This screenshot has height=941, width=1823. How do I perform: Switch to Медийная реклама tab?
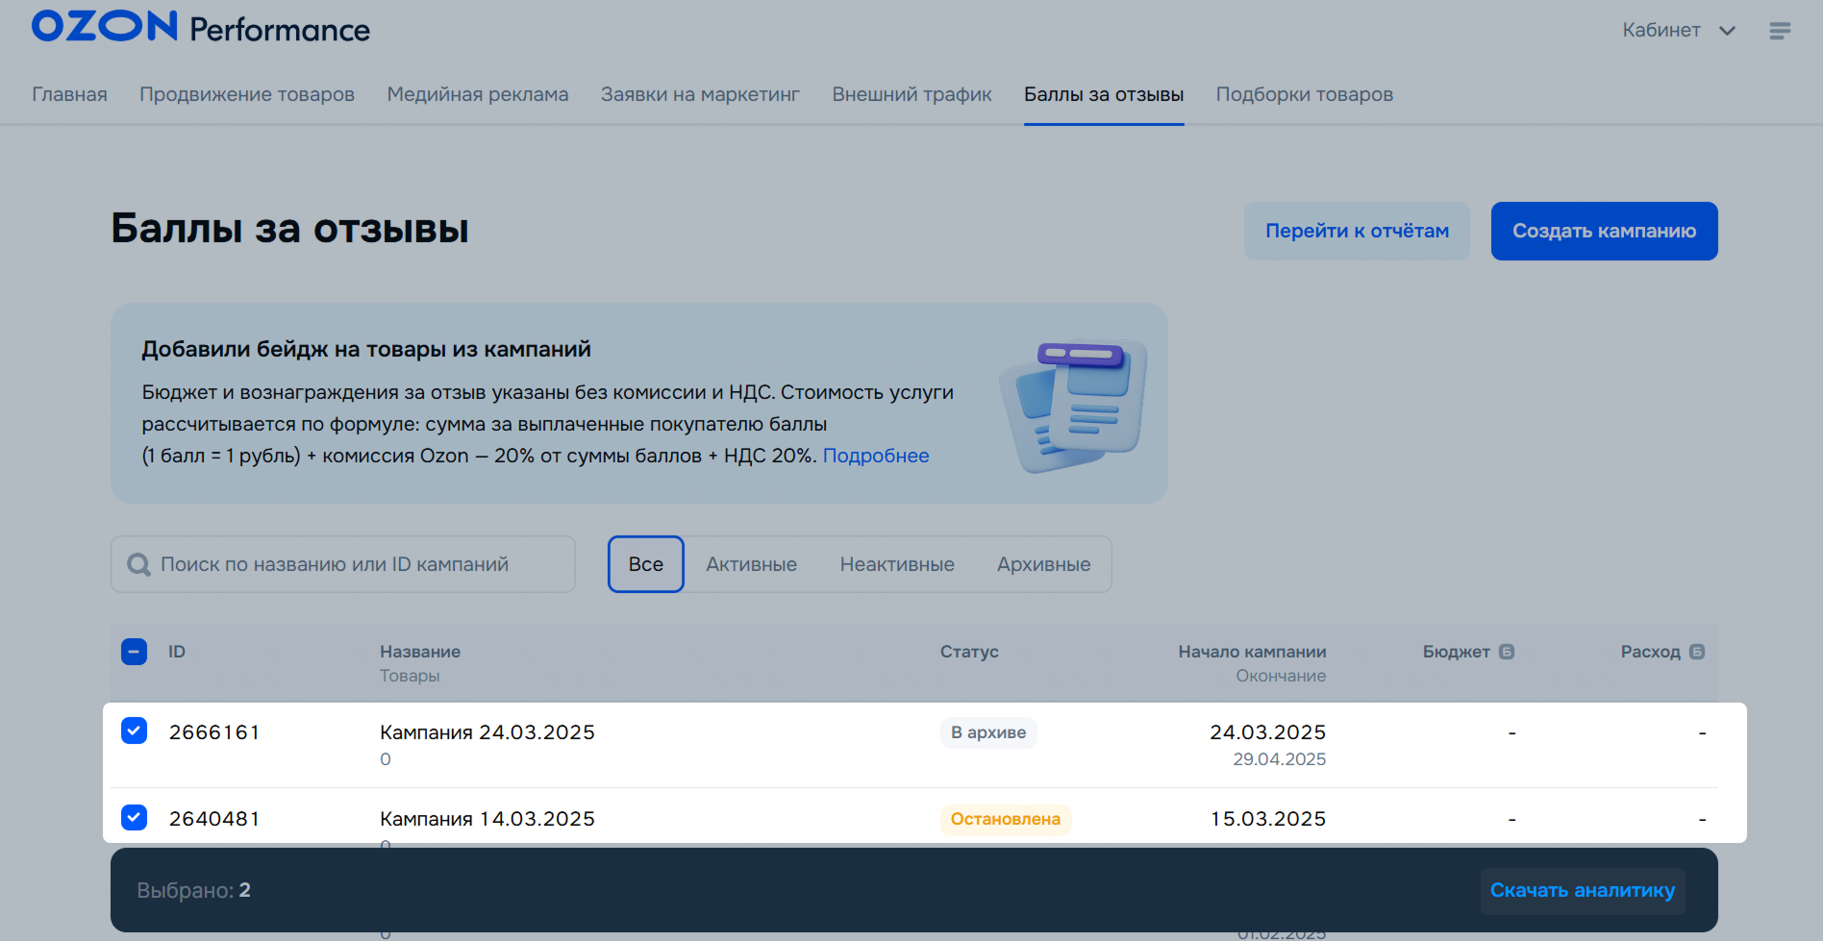478,94
